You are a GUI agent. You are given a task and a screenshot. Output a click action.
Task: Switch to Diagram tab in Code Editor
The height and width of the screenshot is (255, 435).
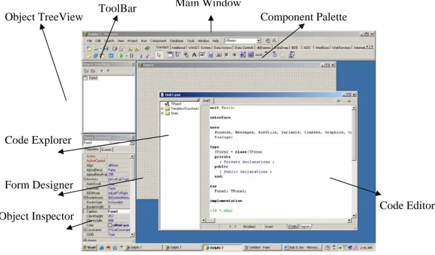[x=304, y=227]
